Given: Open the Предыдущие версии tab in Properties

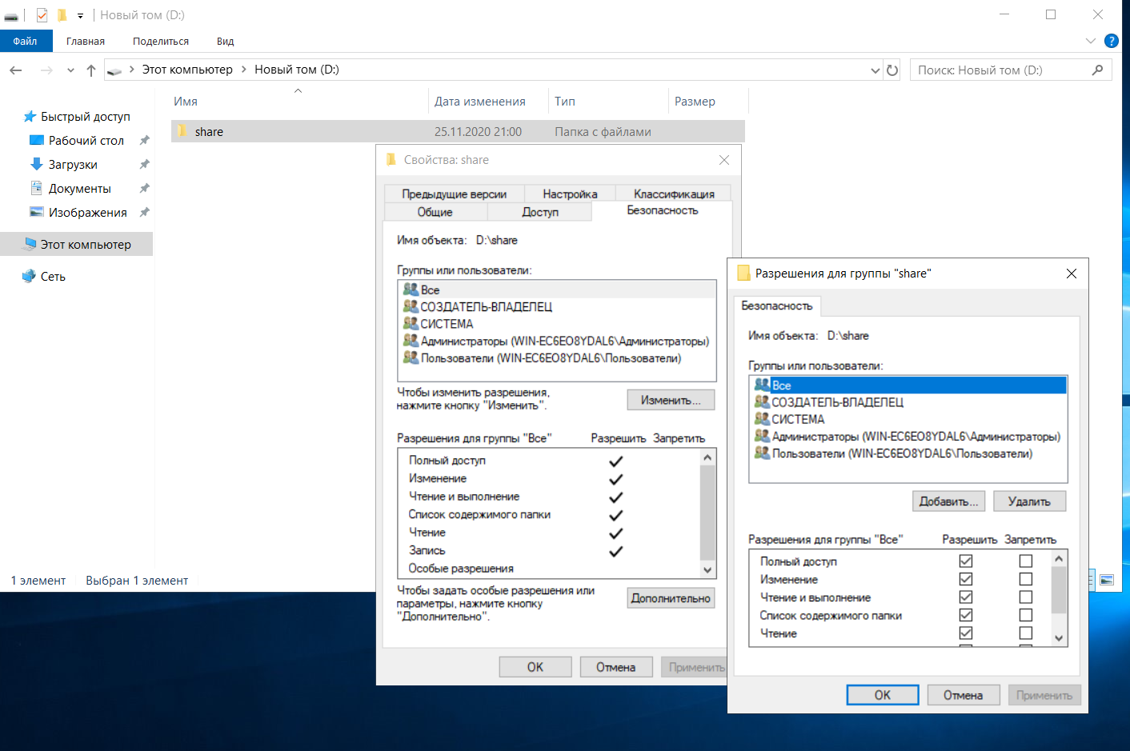Looking at the screenshot, I should coord(455,194).
